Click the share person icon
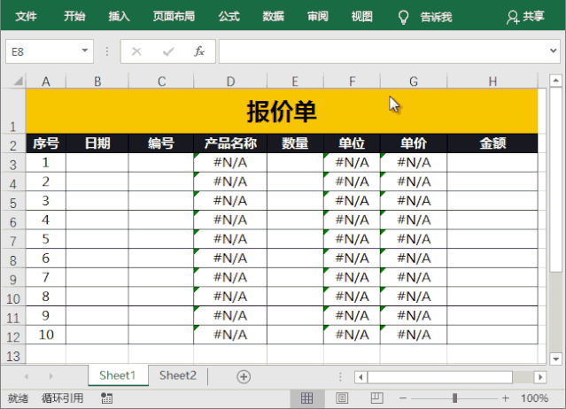The image size is (566, 409). [x=512, y=17]
